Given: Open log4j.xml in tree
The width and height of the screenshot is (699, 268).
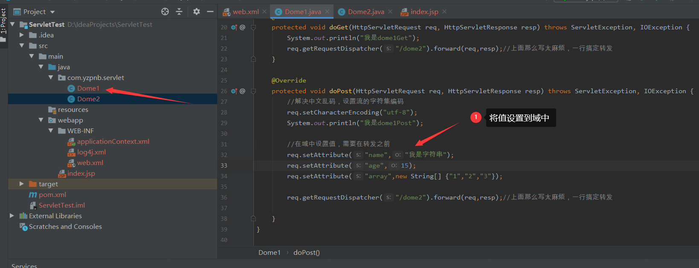Looking at the screenshot, I should pos(91,152).
